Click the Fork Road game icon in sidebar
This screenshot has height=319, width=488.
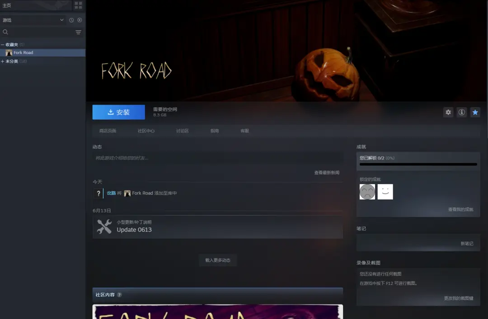[9, 52]
